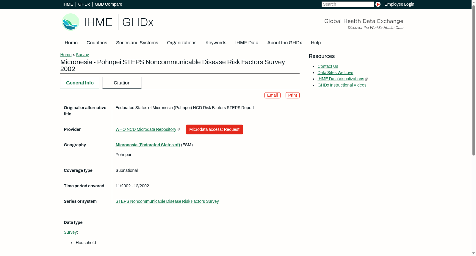The width and height of the screenshot is (476, 256).
Task: Open the Organizations menu
Action: (182, 43)
